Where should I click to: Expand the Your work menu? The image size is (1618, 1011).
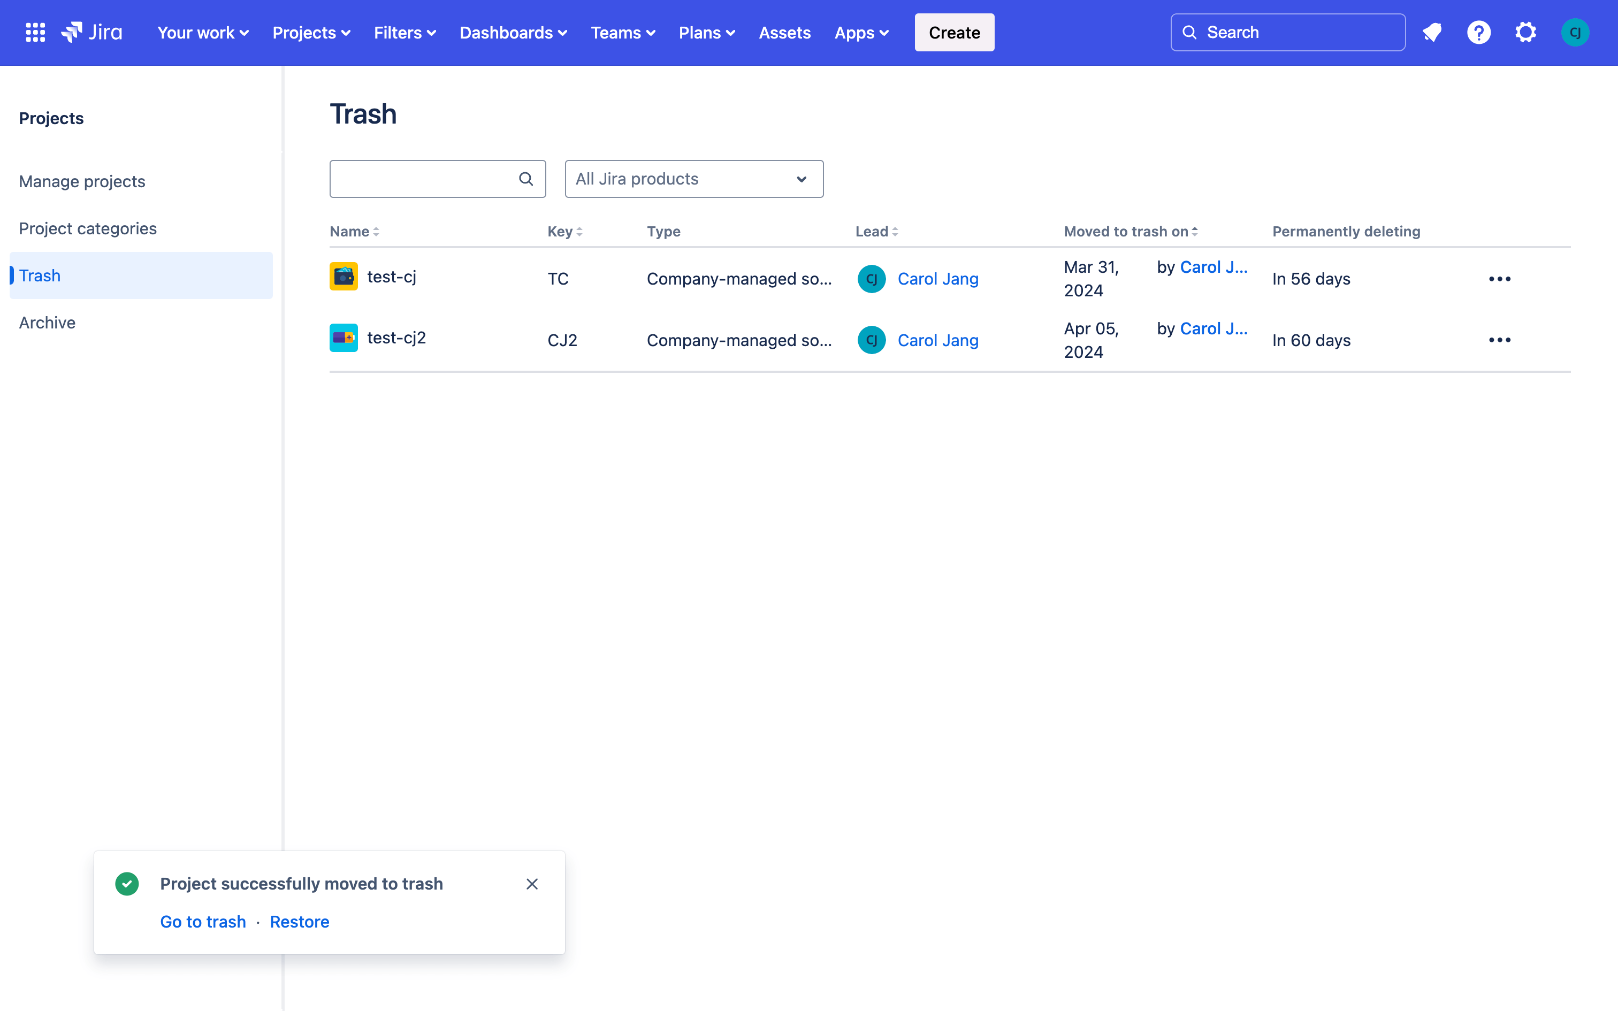coord(203,33)
